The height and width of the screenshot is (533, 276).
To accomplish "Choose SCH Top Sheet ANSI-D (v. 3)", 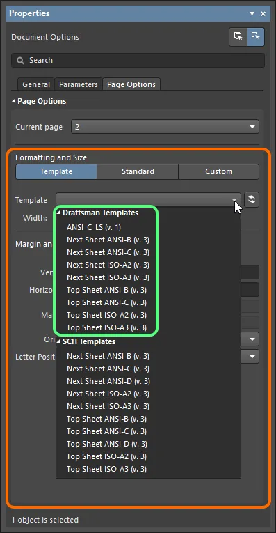I will tap(107, 444).
